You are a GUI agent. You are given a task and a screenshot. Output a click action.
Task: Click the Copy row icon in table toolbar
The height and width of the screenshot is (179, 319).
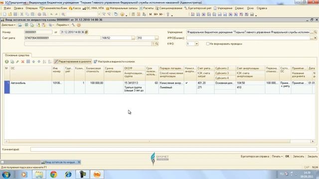(x=12, y=62)
